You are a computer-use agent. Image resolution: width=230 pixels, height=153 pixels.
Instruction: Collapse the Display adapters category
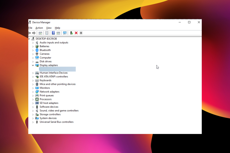[x=33, y=65]
